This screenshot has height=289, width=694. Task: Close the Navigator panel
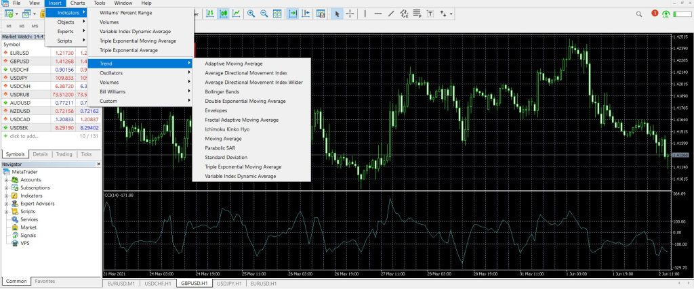pyautogui.click(x=98, y=164)
